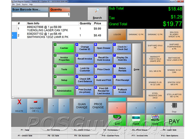Click the Price Change button
The height and width of the screenshot is (139, 185).
click(98, 106)
